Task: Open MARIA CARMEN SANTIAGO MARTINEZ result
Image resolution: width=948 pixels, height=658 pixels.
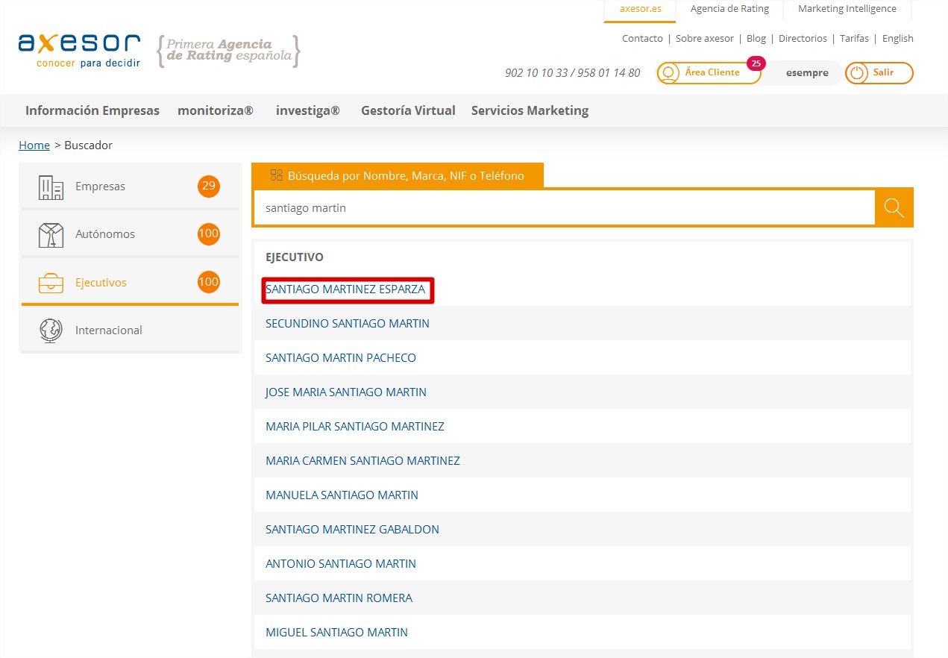Action: point(362,461)
